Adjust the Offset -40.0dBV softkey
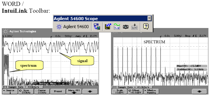This screenshot has height=97, width=211. (136, 92)
